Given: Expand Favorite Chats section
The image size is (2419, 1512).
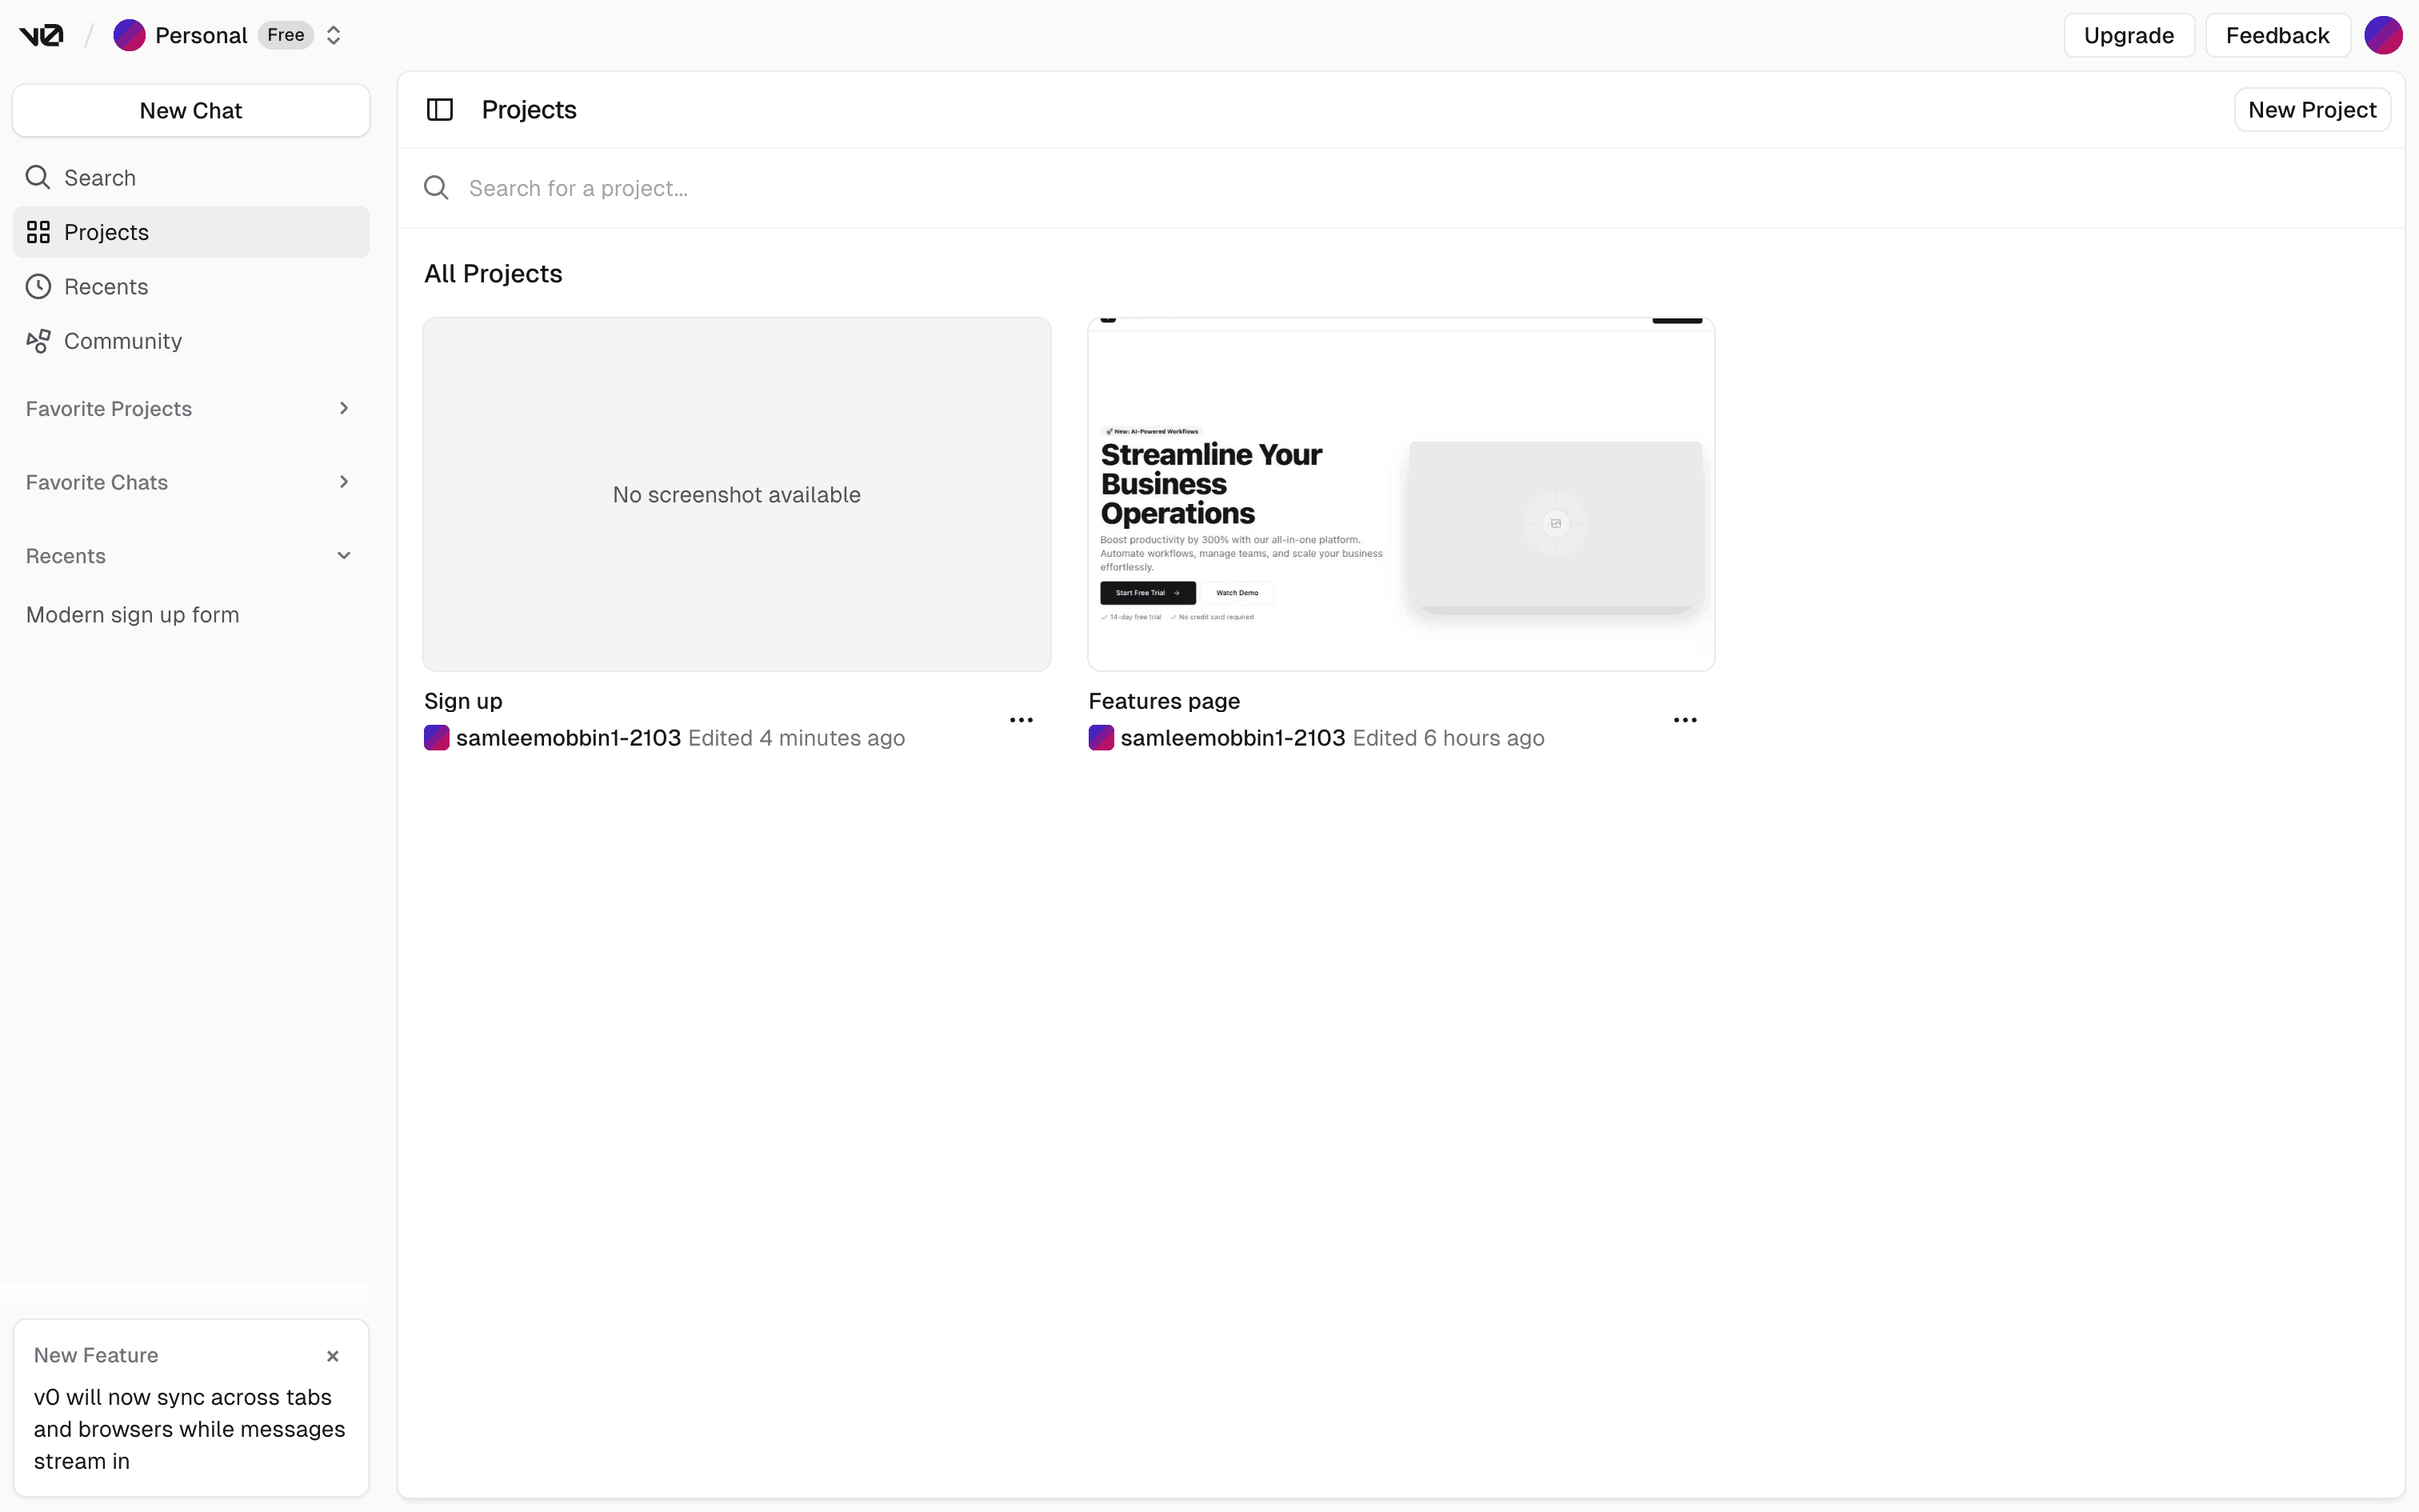Looking at the screenshot, I should tap(344, 482).
